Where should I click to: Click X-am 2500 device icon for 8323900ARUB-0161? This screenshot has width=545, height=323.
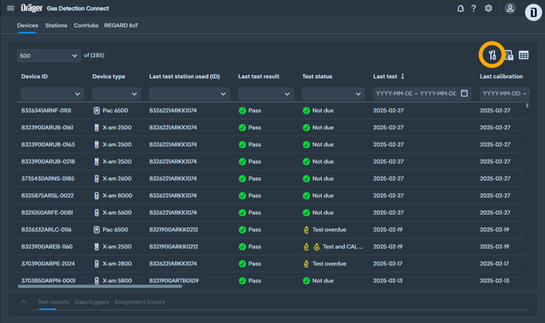97,127
